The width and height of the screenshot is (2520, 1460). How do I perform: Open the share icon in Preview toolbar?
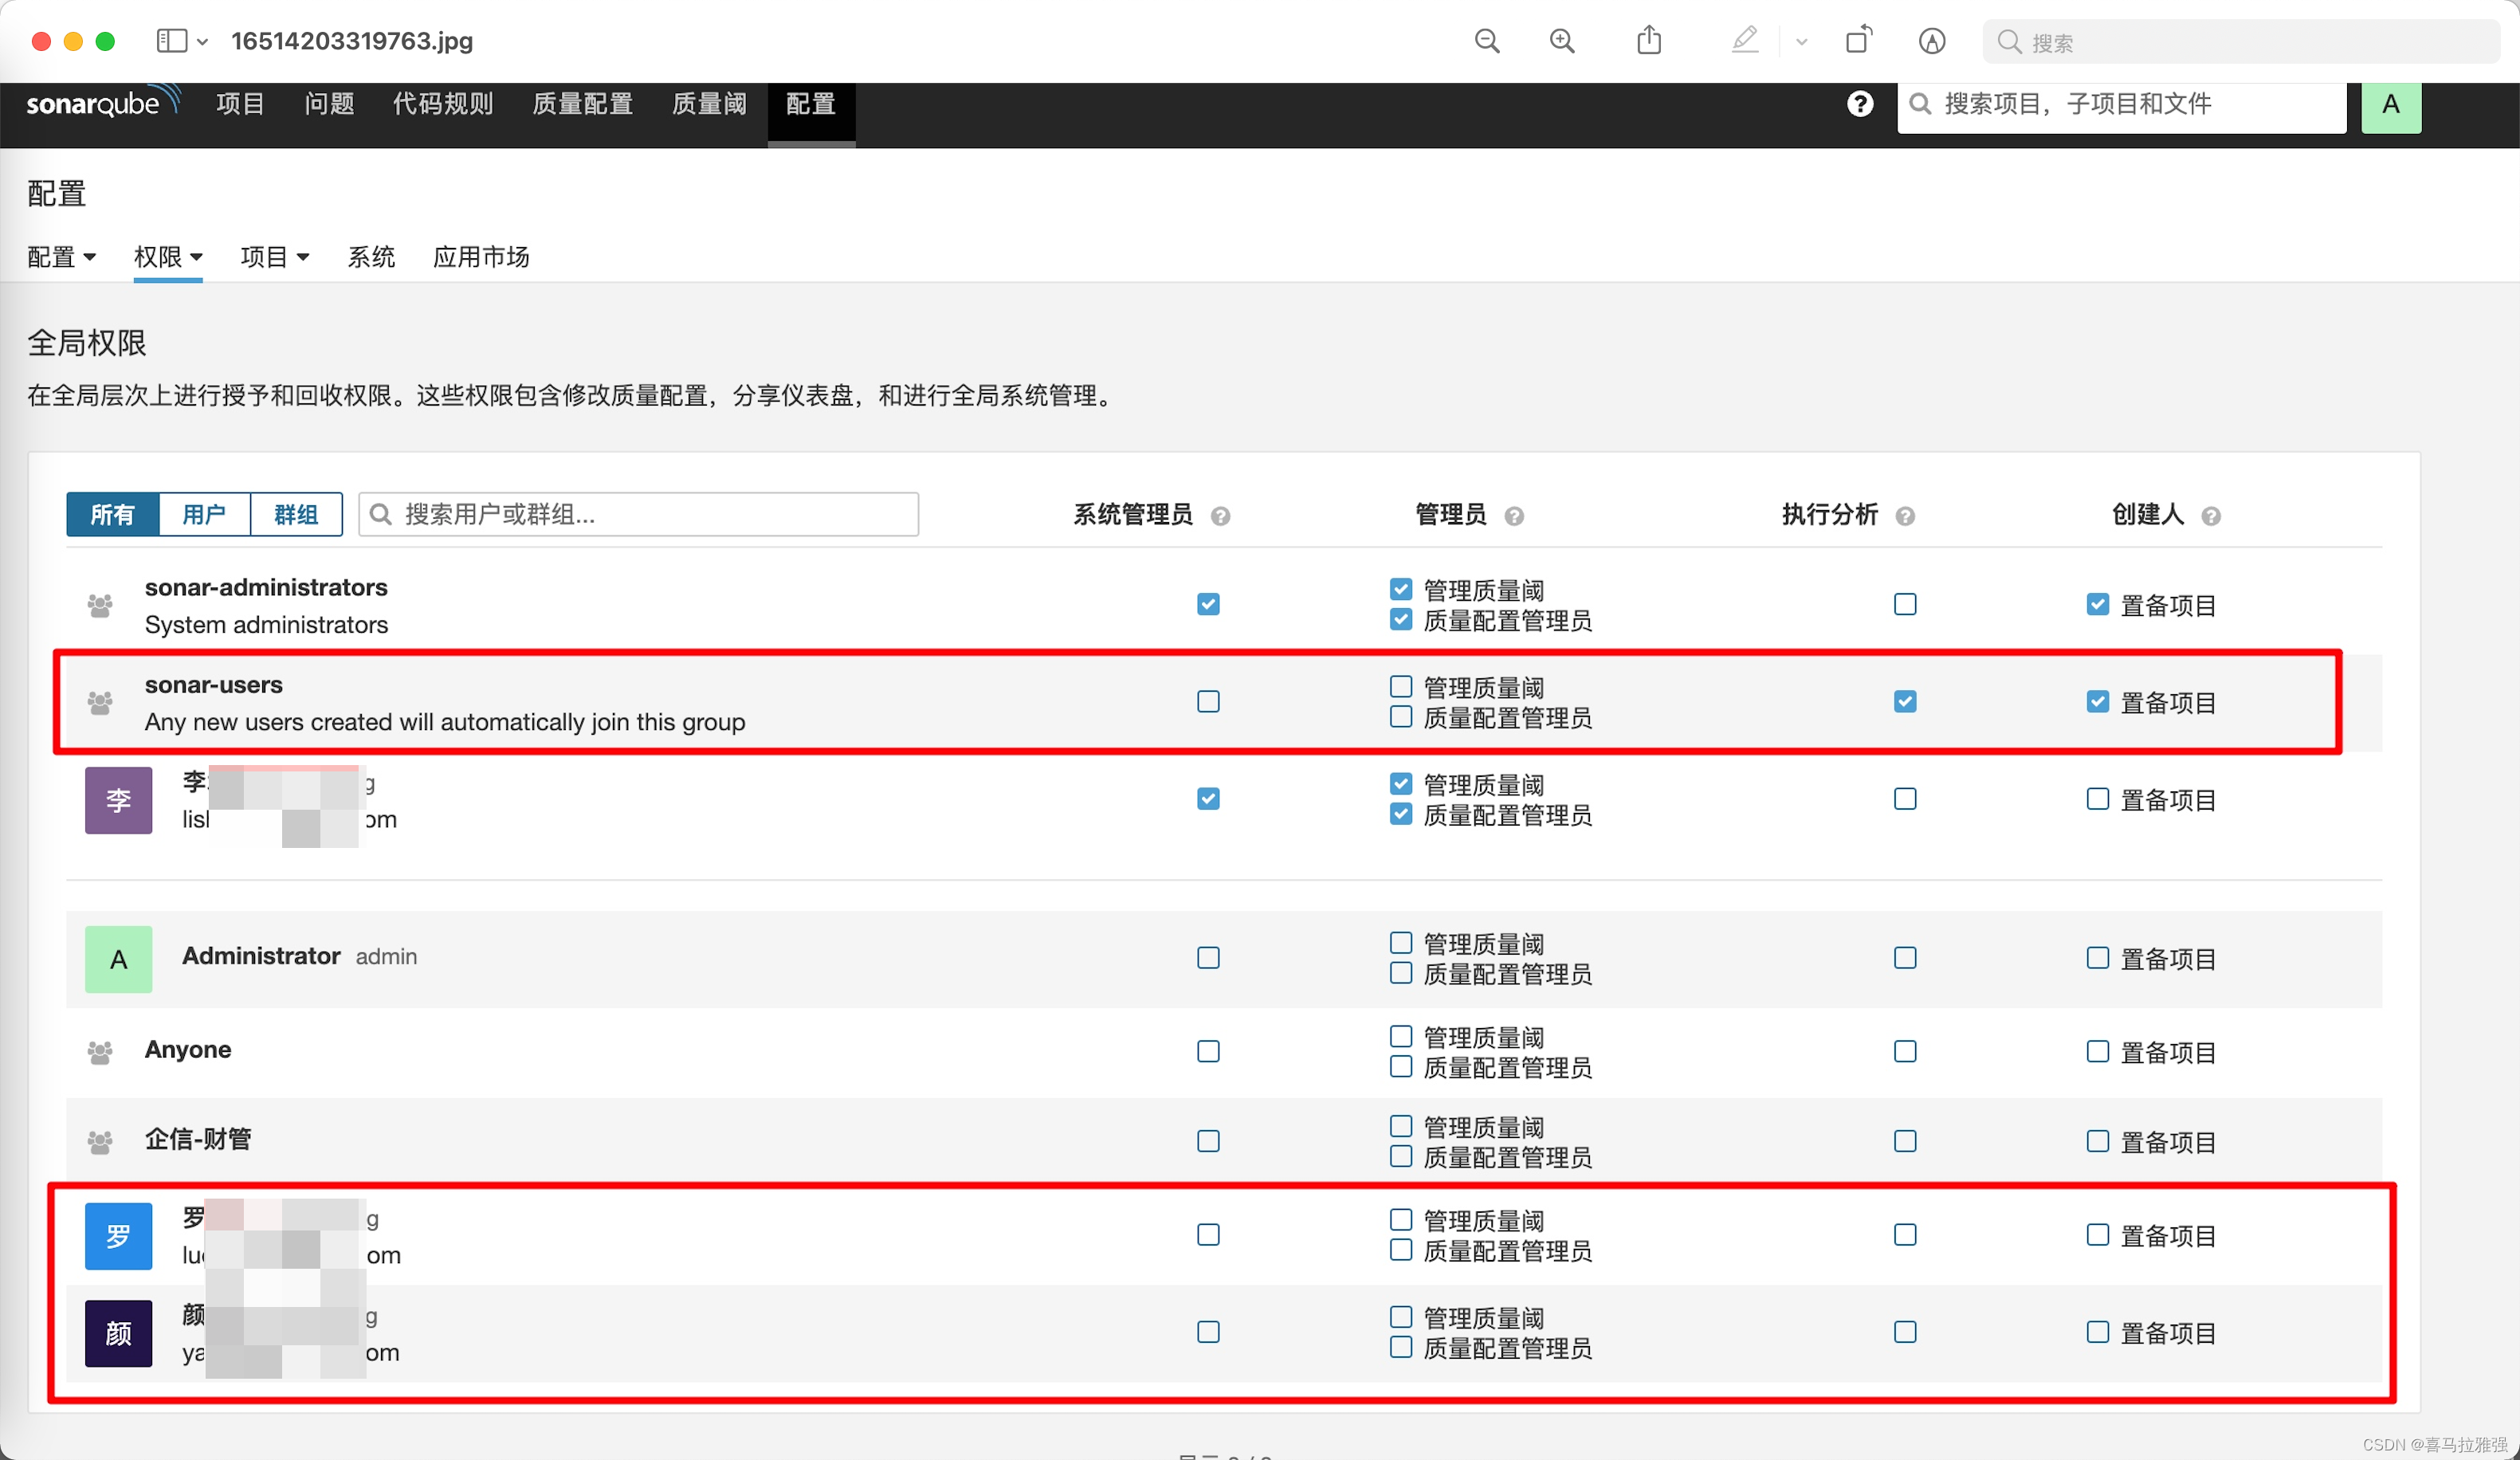tap(1649, 40)
